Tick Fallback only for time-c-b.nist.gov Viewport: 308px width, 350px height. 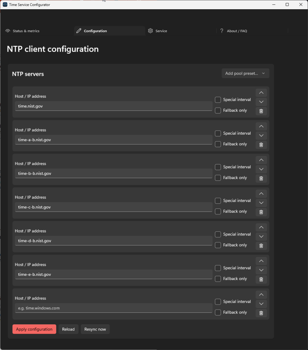pyautogui.click(x=218, y=212)
